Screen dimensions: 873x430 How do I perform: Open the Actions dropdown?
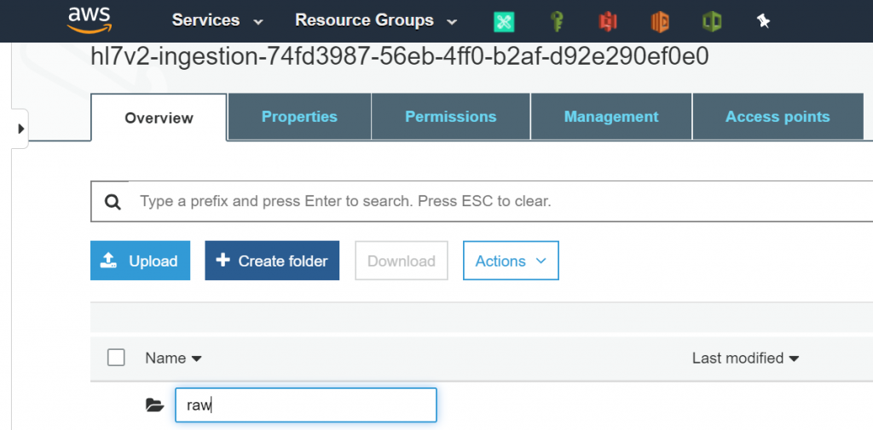tap(512, 261)
